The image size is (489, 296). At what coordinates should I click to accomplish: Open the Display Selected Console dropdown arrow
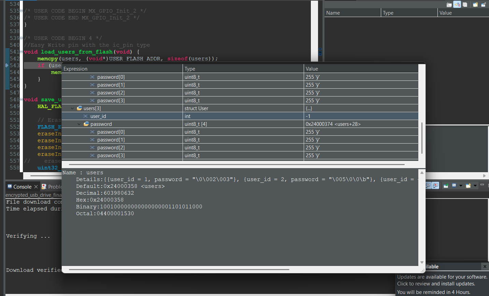pos(461,186)
